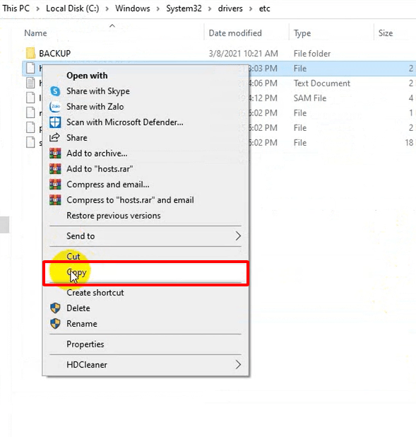This screenshot has height=437, width=416.
Task: Click the date "3/8/2021 10:21 AM"
Action: click(x=244, y=53)
